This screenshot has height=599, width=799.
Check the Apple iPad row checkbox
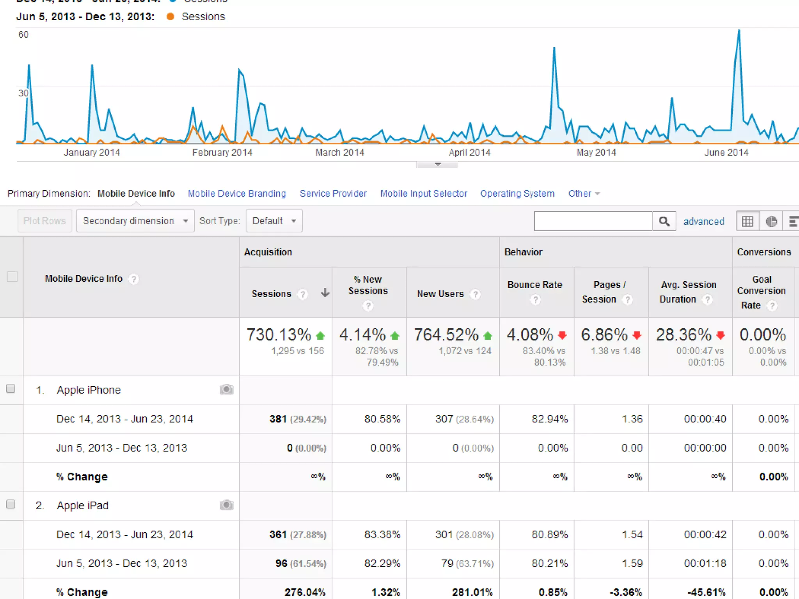point(11,504)
